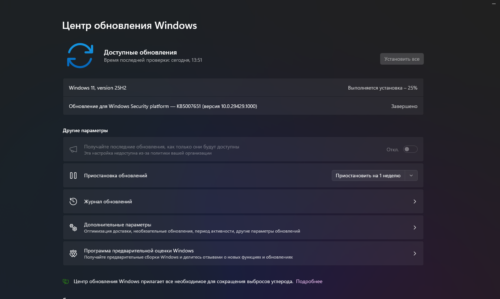
Task: Select the Программа предварительной оценки Windows title
Action: coord(139,251)
